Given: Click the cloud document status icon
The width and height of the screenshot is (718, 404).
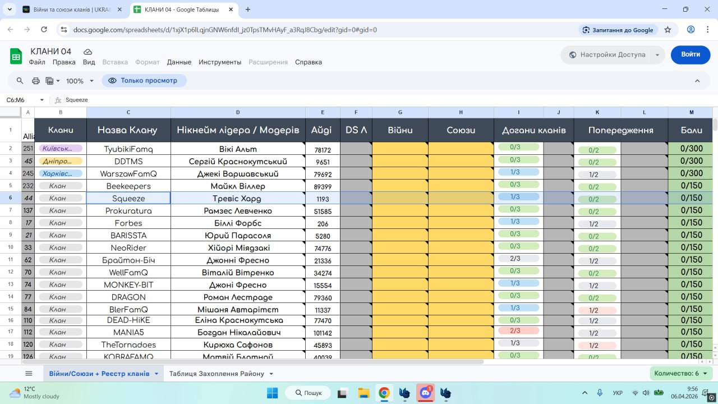Looking at the screenshot, I should pyautogui.click(x=88, y=52).
